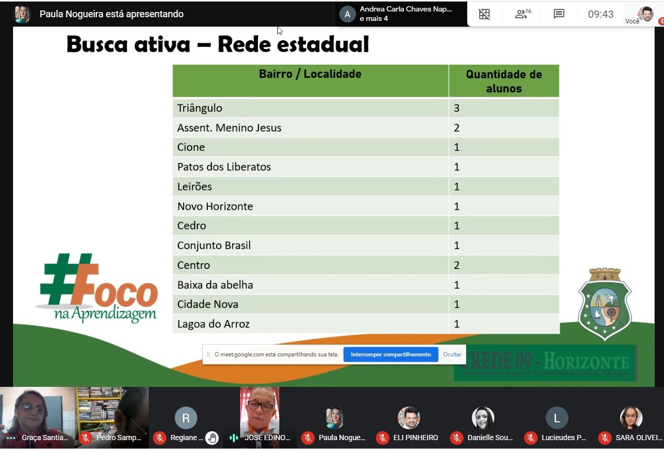Click the audio activity icon beside JOSE EDINO...
Image resolution: width=664 pixels, height=449 pixels.
234,438
